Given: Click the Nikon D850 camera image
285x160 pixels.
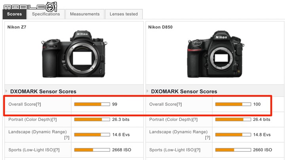Looking at the screenshot, I should [216, 54].
